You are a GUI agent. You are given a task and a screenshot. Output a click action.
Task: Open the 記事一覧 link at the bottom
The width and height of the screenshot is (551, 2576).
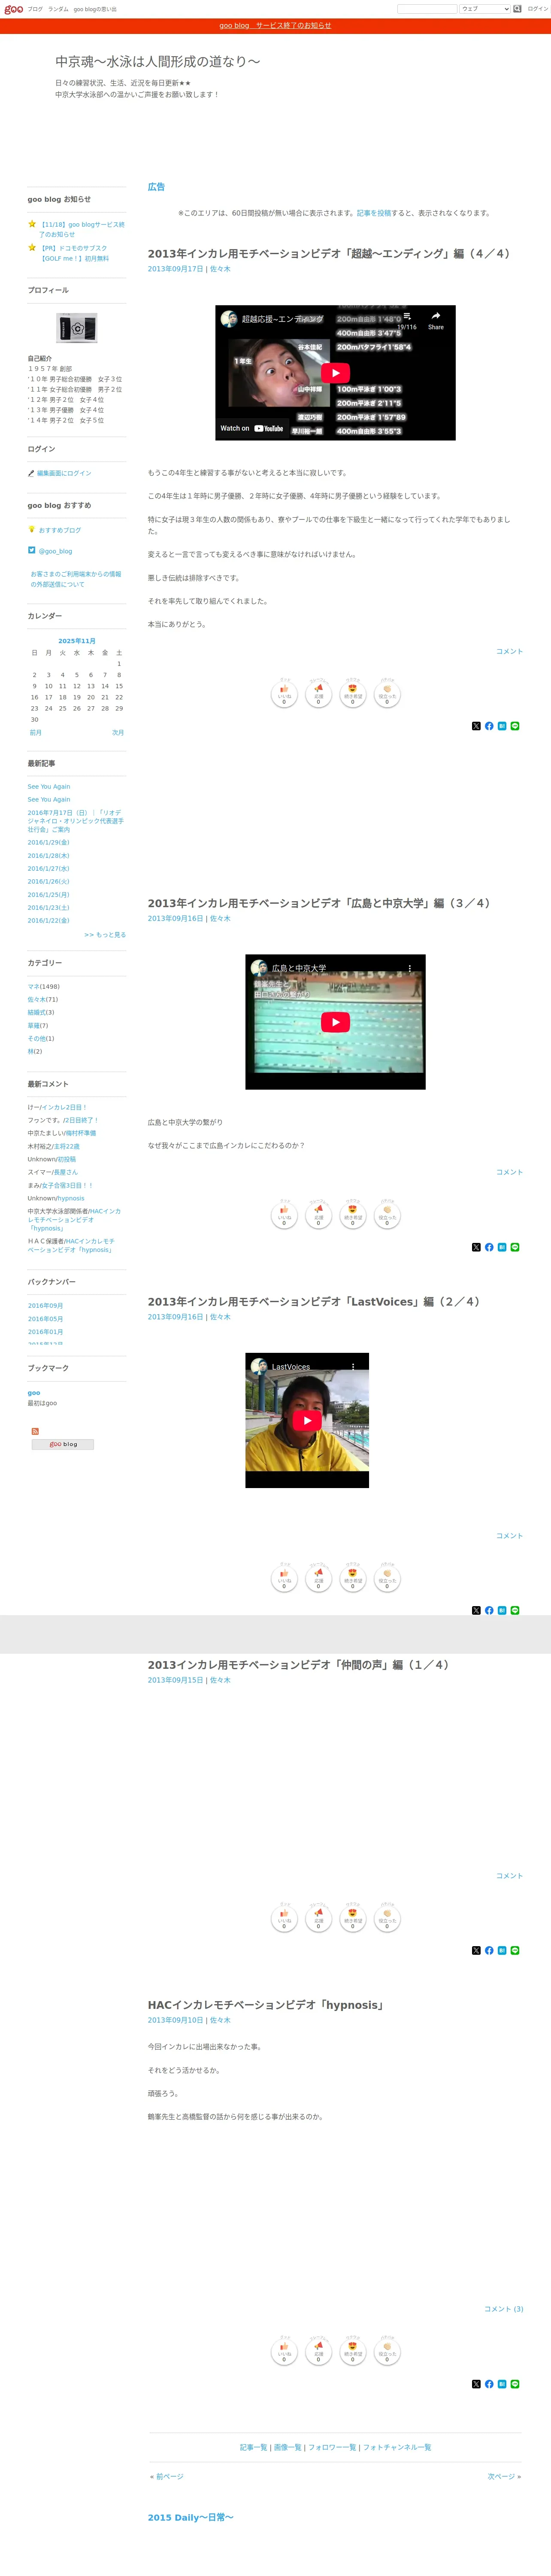tap(253, 2447)
